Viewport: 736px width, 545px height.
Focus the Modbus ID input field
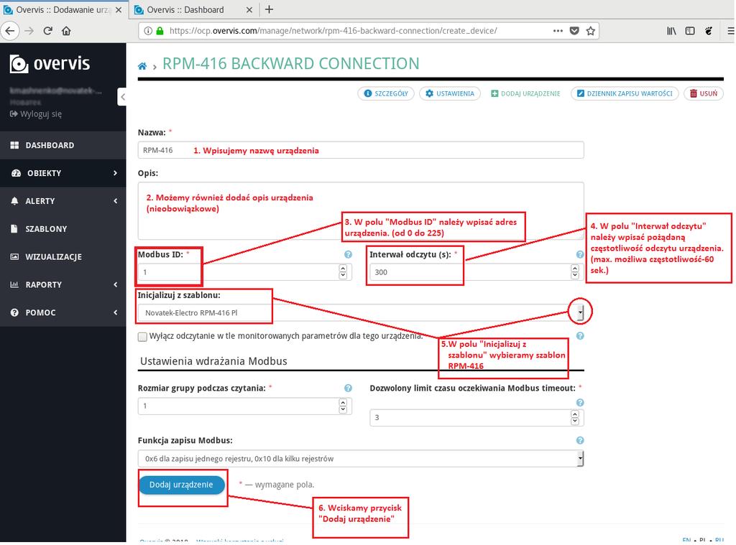click(244, 272)
